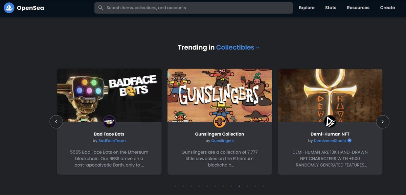Screen dimensions: 406x195
Task: Open the Resources menu
Action: pyautogui.click(x=358, y=7)
